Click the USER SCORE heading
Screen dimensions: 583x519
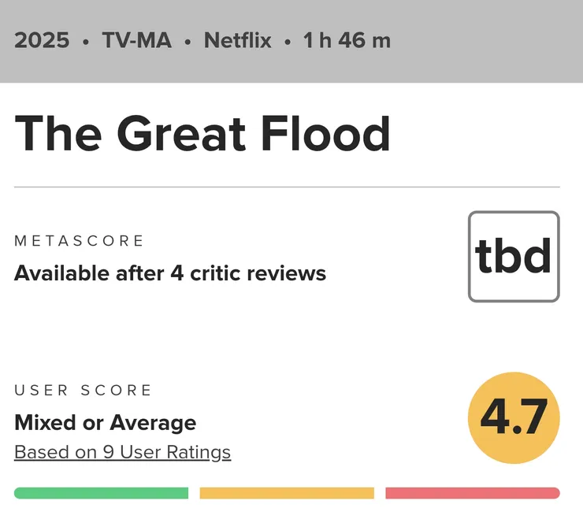click(84, 391)
